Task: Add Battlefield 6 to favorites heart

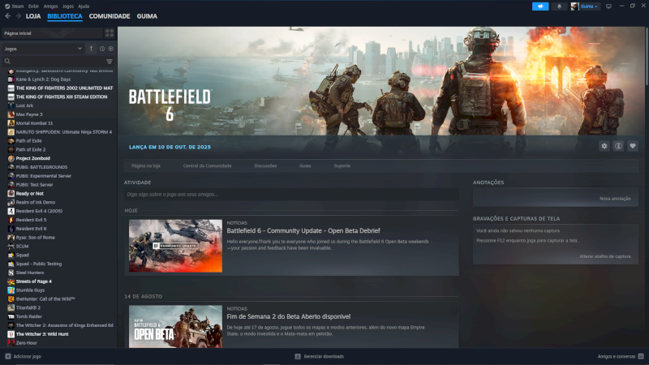Action: 633,146
